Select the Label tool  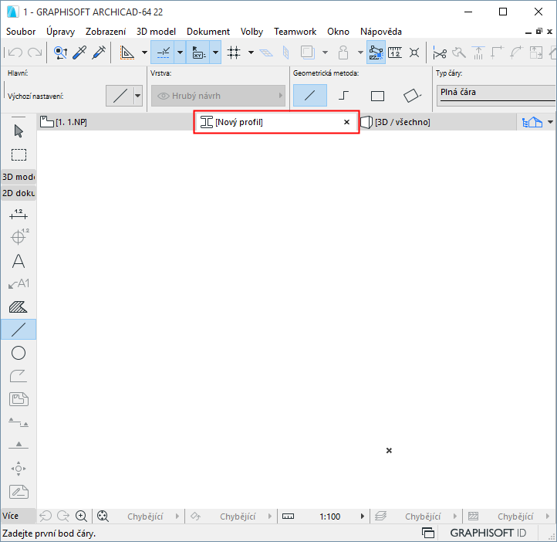coord(19,283)
